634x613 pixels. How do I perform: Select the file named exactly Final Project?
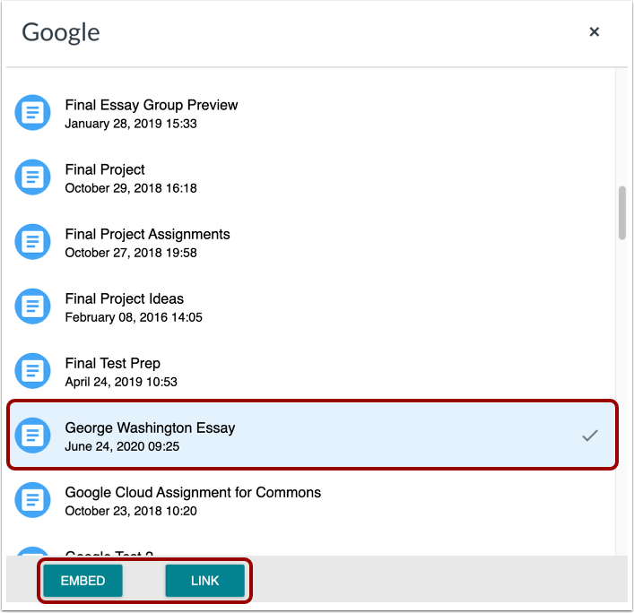(x=105, y=169)
